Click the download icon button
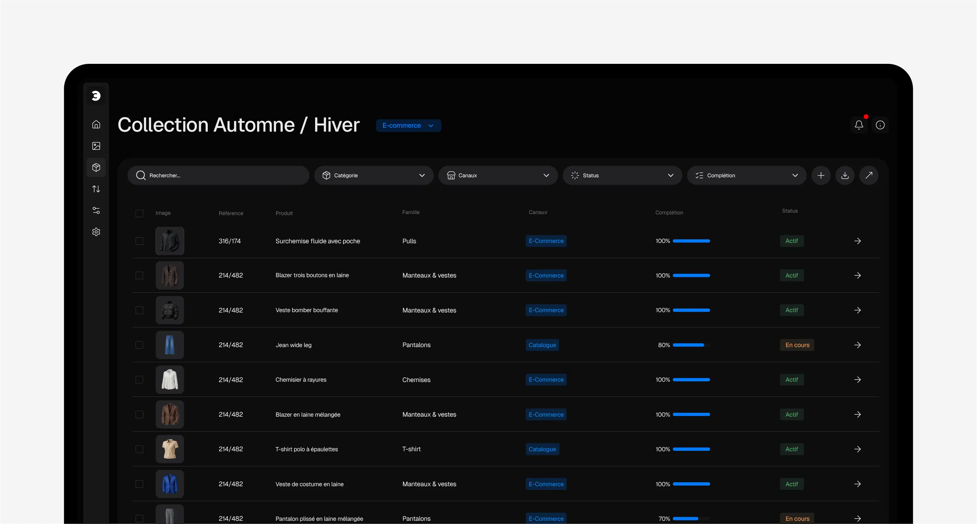This screenshot has width=977, height=524. pyautogui.click(x=845, y=175)
